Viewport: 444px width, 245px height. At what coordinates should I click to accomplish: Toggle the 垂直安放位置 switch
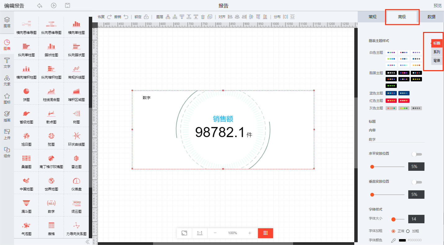point(416,182)
